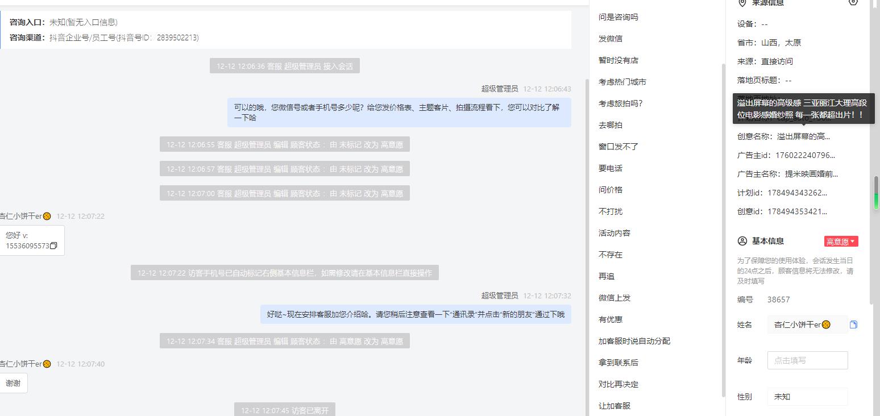The image size is (880, 416).
Task: Open the 高意愿 intent status dropdown
Action: click(x=841, y=242)
